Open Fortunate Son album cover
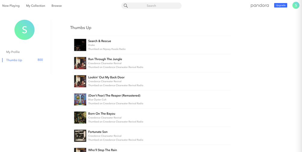The width and height of the screenshot is (302, 152). point(80,136)
